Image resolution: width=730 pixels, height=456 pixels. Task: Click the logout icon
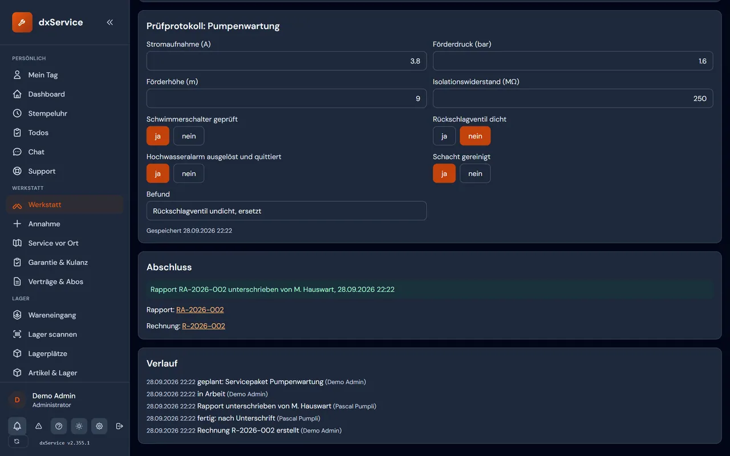click(x=119, y=426)
